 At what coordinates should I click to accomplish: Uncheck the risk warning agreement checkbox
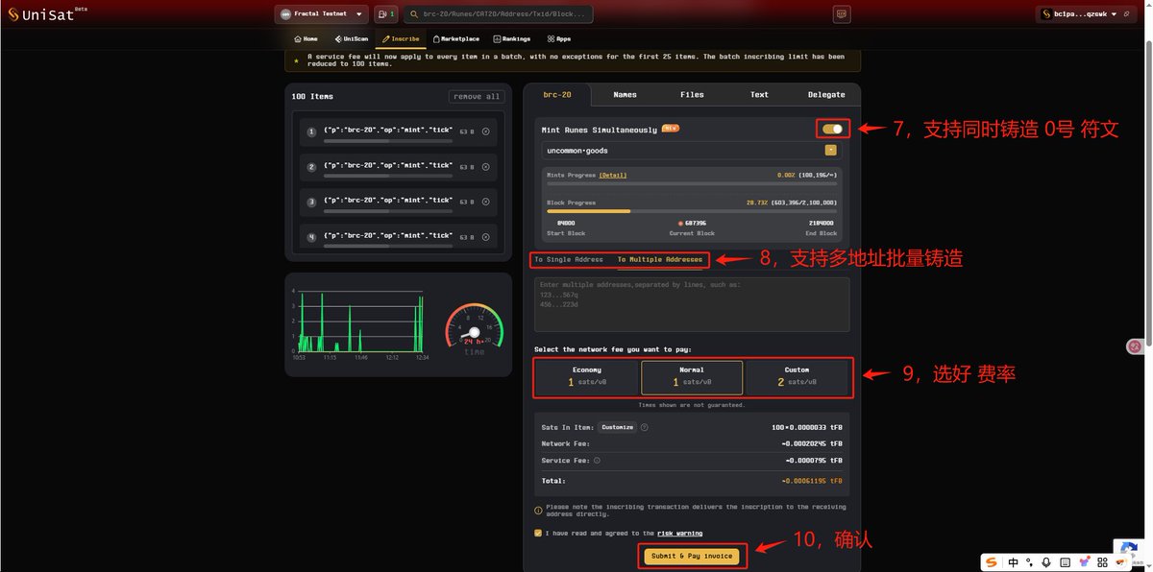(538, 533)
